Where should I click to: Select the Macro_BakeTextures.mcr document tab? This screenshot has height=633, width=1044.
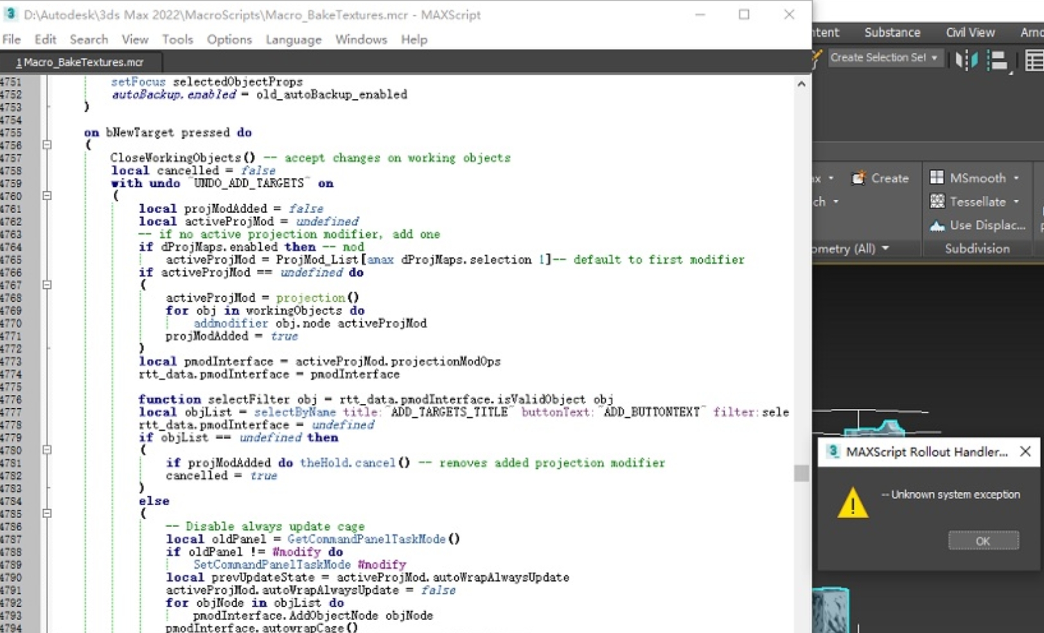coord(79,62)
